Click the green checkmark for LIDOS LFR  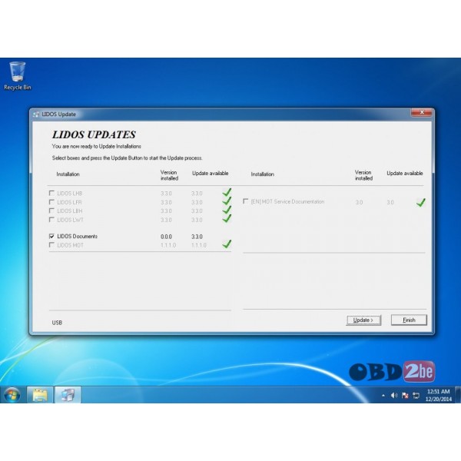pos(227,201)
